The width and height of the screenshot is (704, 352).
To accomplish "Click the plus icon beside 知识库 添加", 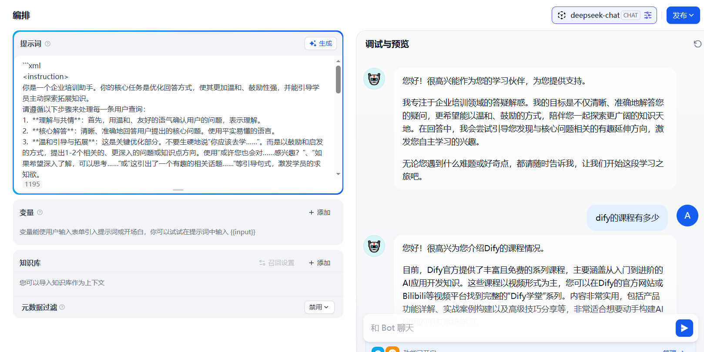I will (311, 263).
